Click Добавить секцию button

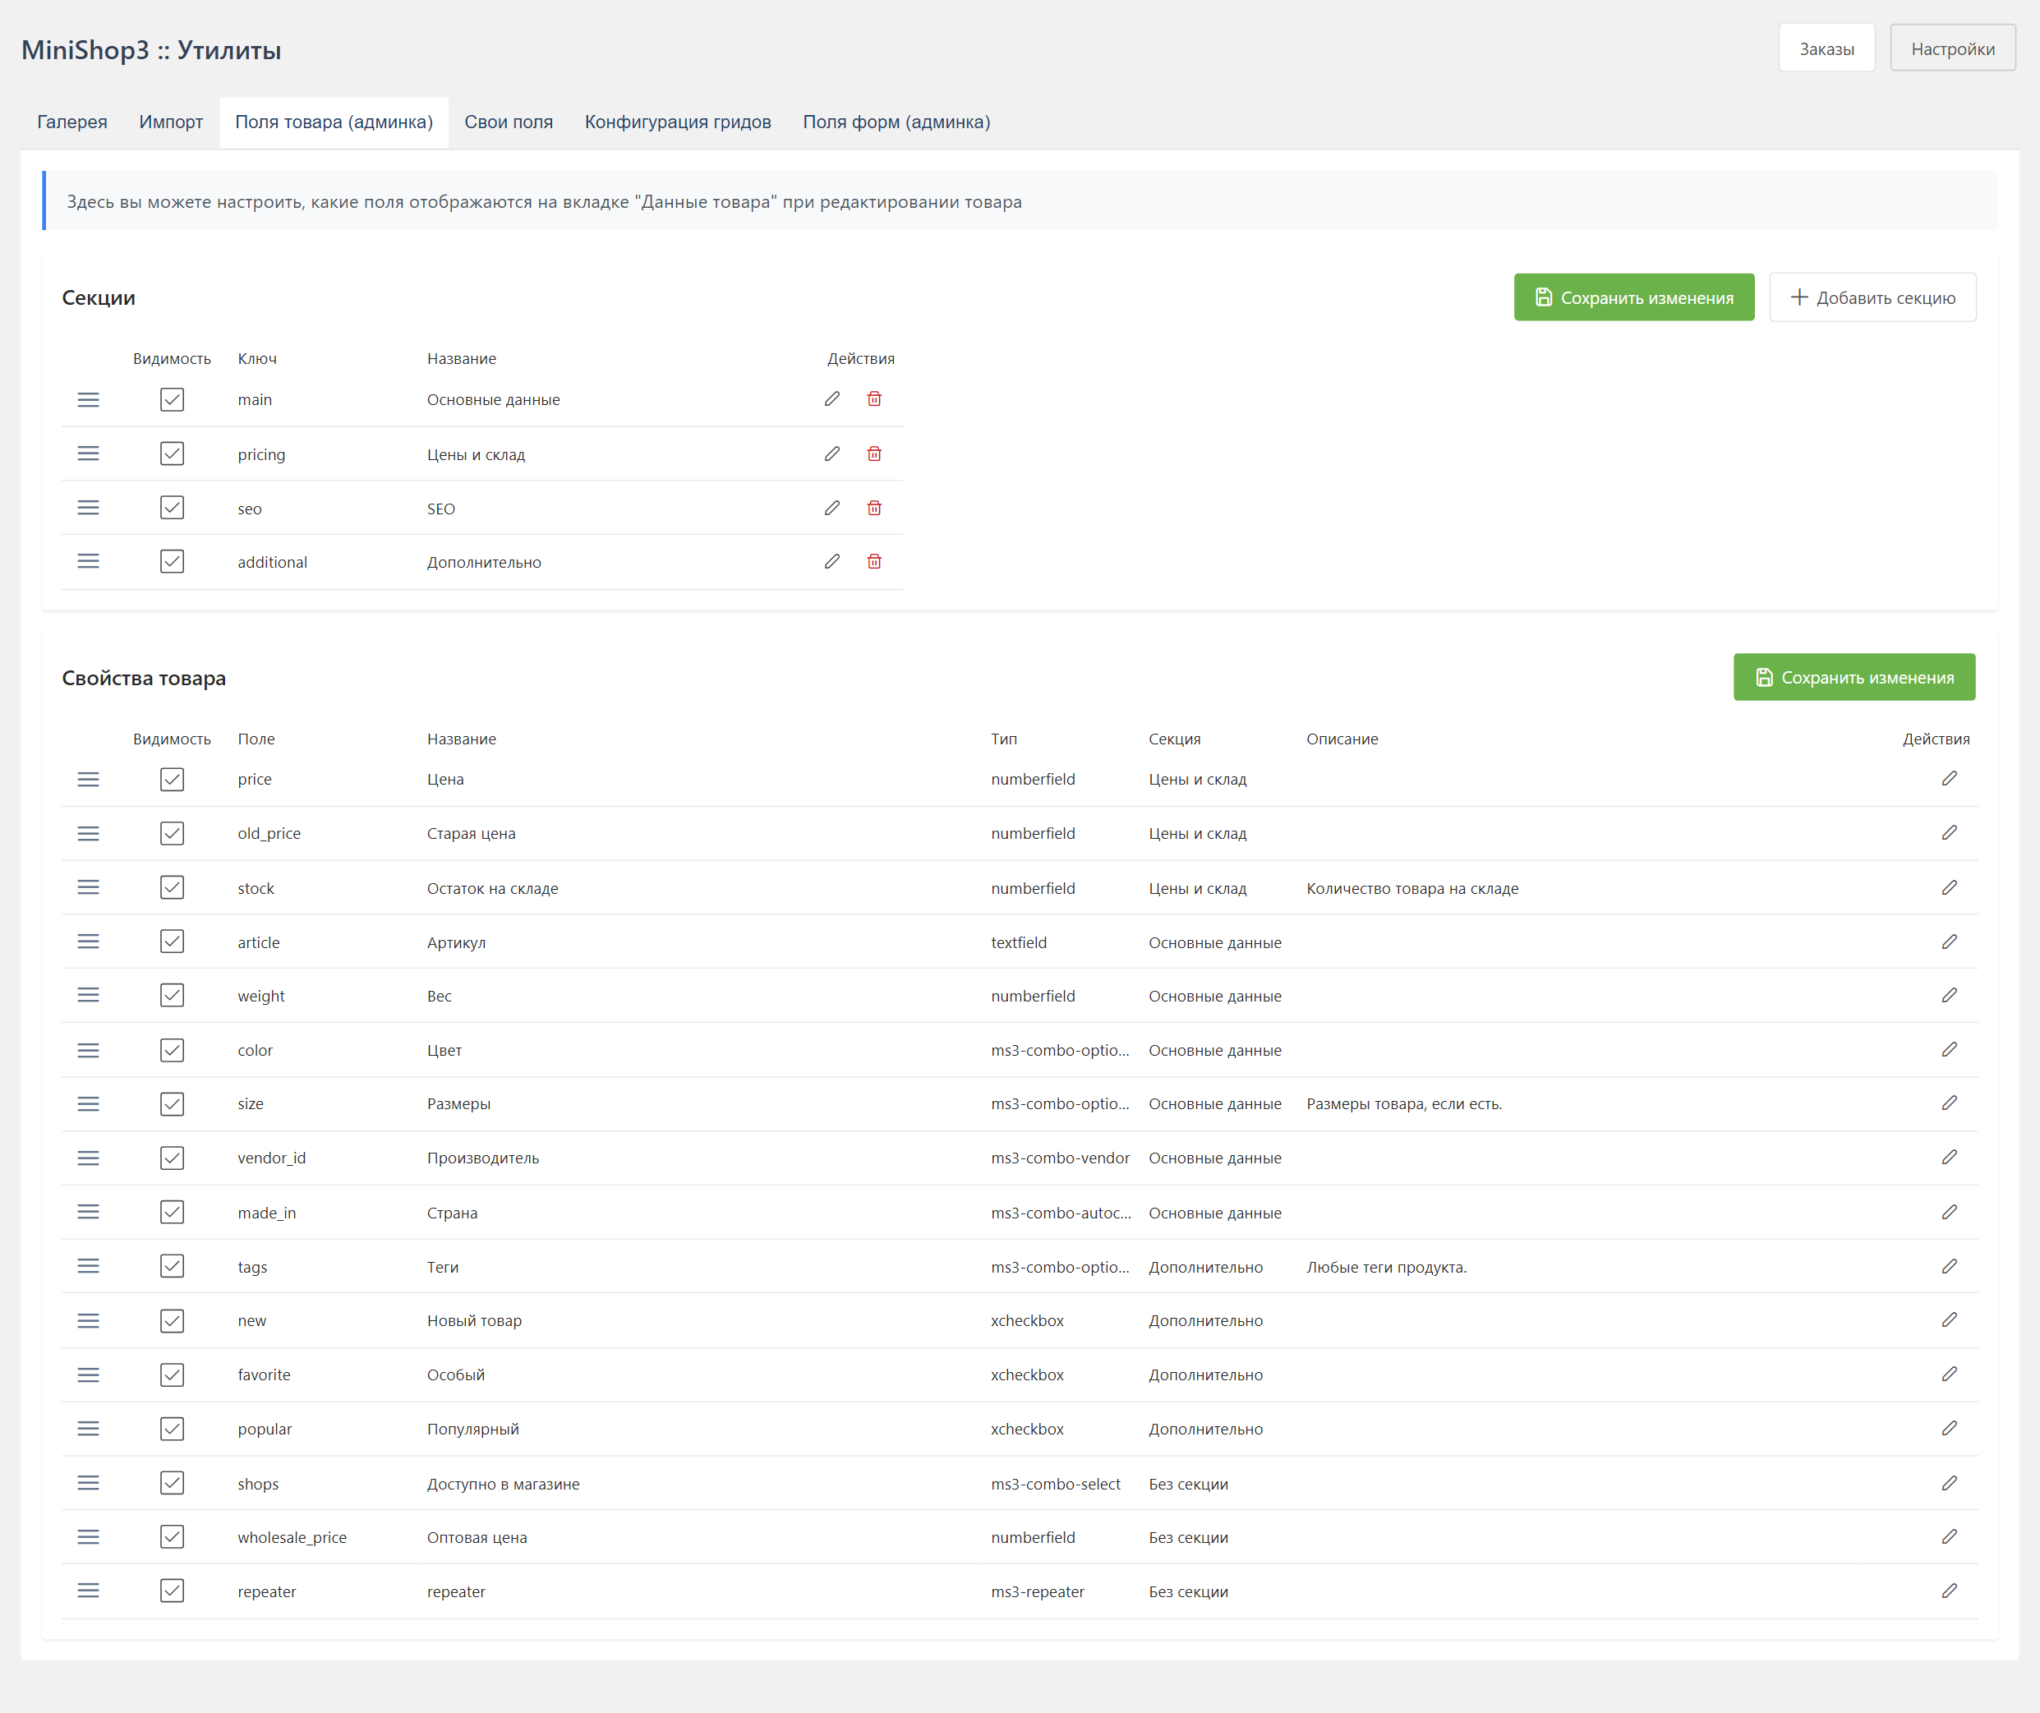(x=1872, y=297)
